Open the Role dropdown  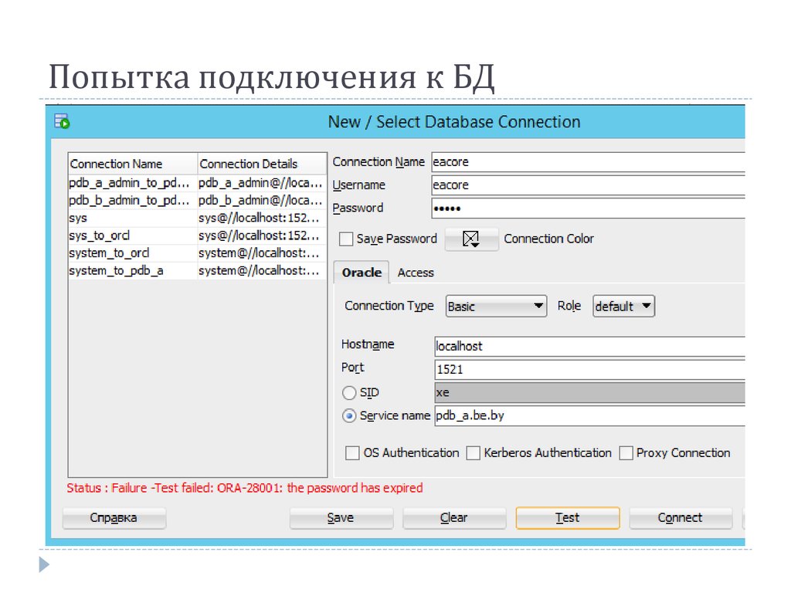coord(623,306)
